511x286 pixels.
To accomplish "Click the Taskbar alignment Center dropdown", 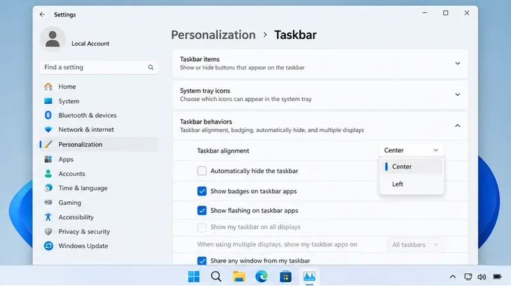I will [411, 150].
